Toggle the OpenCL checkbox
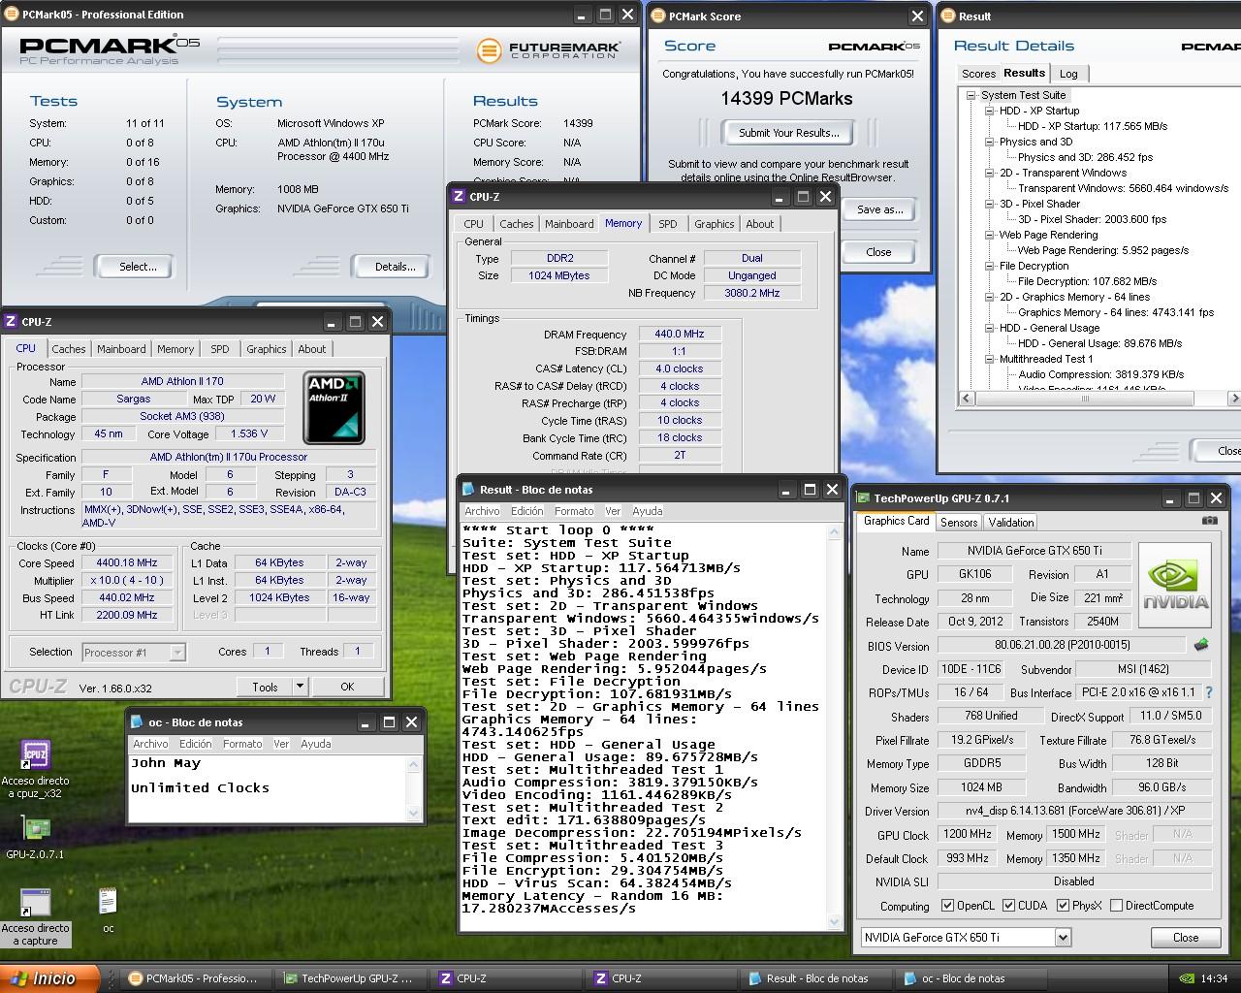Viewport: 1241px width, 993px height. 947,906
